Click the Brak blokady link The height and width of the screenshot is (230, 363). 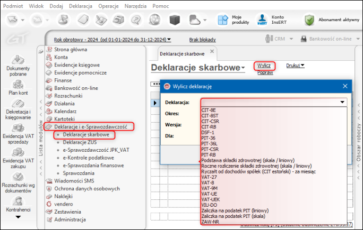point(202,40)
